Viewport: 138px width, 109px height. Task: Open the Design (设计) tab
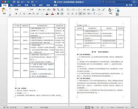pos(19,5)
